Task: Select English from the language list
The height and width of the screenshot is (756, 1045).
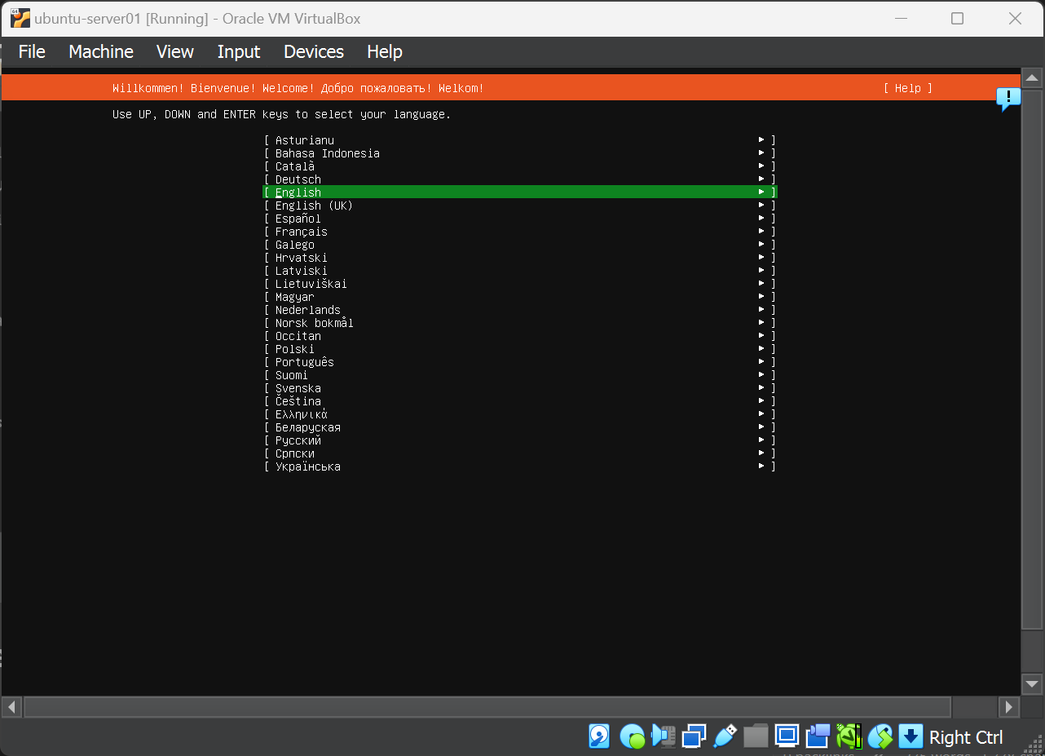Action: [x=298, y=192]
